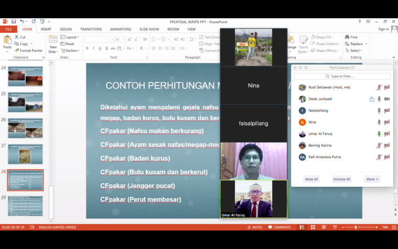The width and height of the screenshot is (398, 249).
Task: Open the Shape Fill dropdown
Action: pyautogui.click(x=322, y=37)
